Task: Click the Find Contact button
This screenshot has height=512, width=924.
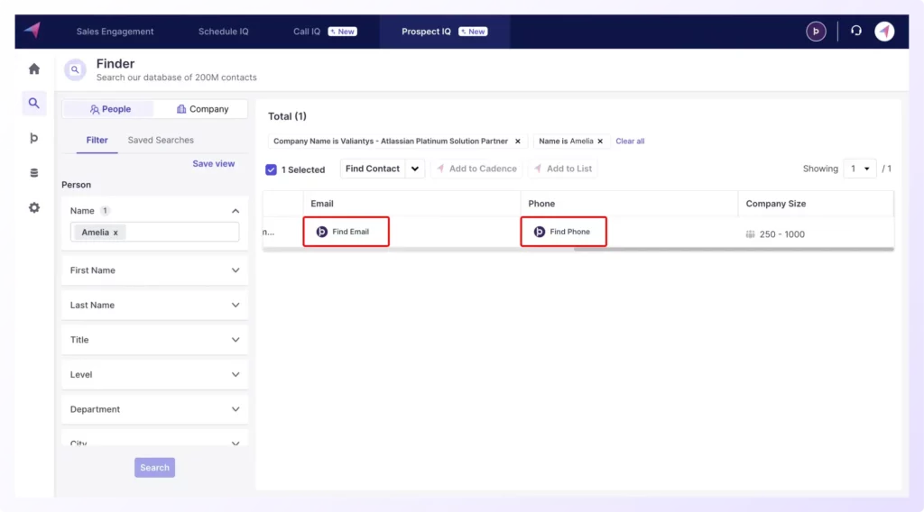Action: [x=373, y=169]
